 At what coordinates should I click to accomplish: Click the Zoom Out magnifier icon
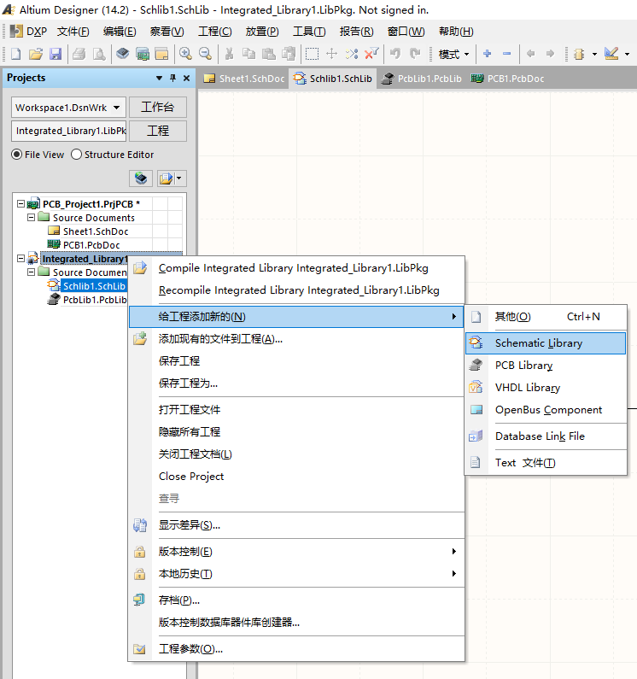coord(205,54)
